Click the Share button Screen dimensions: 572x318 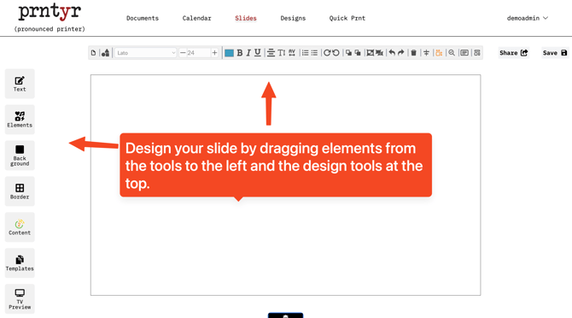(x=514, y=53)
